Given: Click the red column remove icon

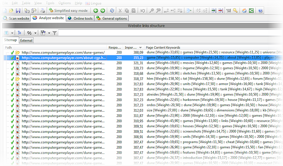Looking at the screenshot, I should tap(221, 11).
